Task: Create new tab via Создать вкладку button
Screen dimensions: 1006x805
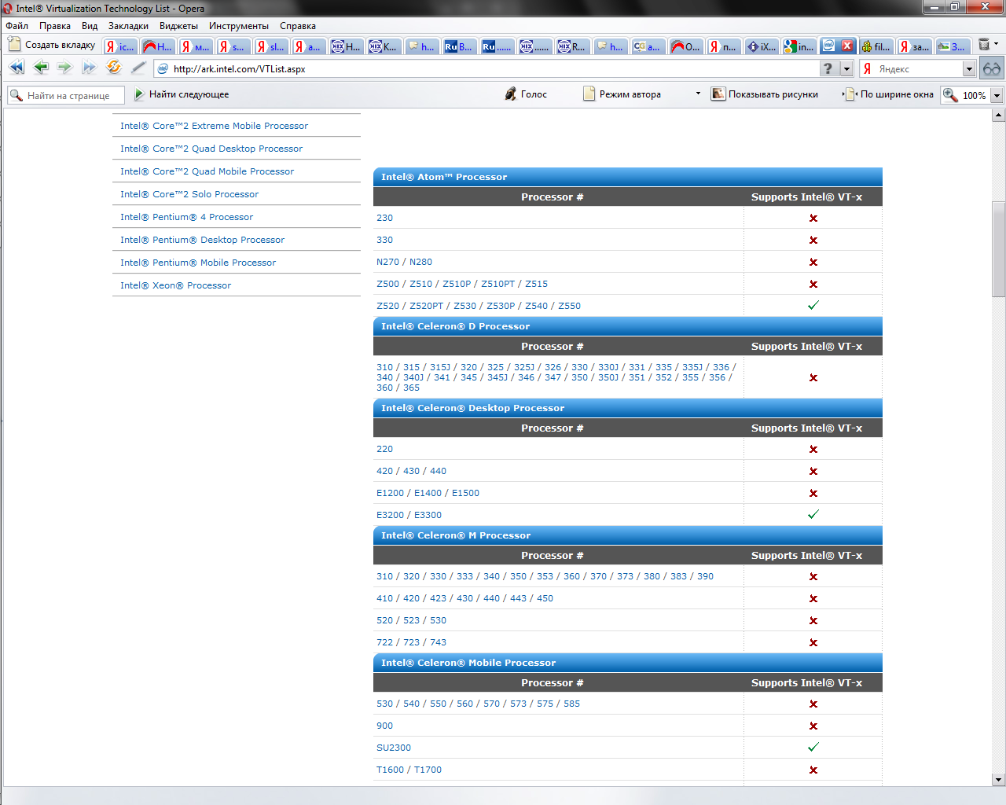Action: click(52, 45)
